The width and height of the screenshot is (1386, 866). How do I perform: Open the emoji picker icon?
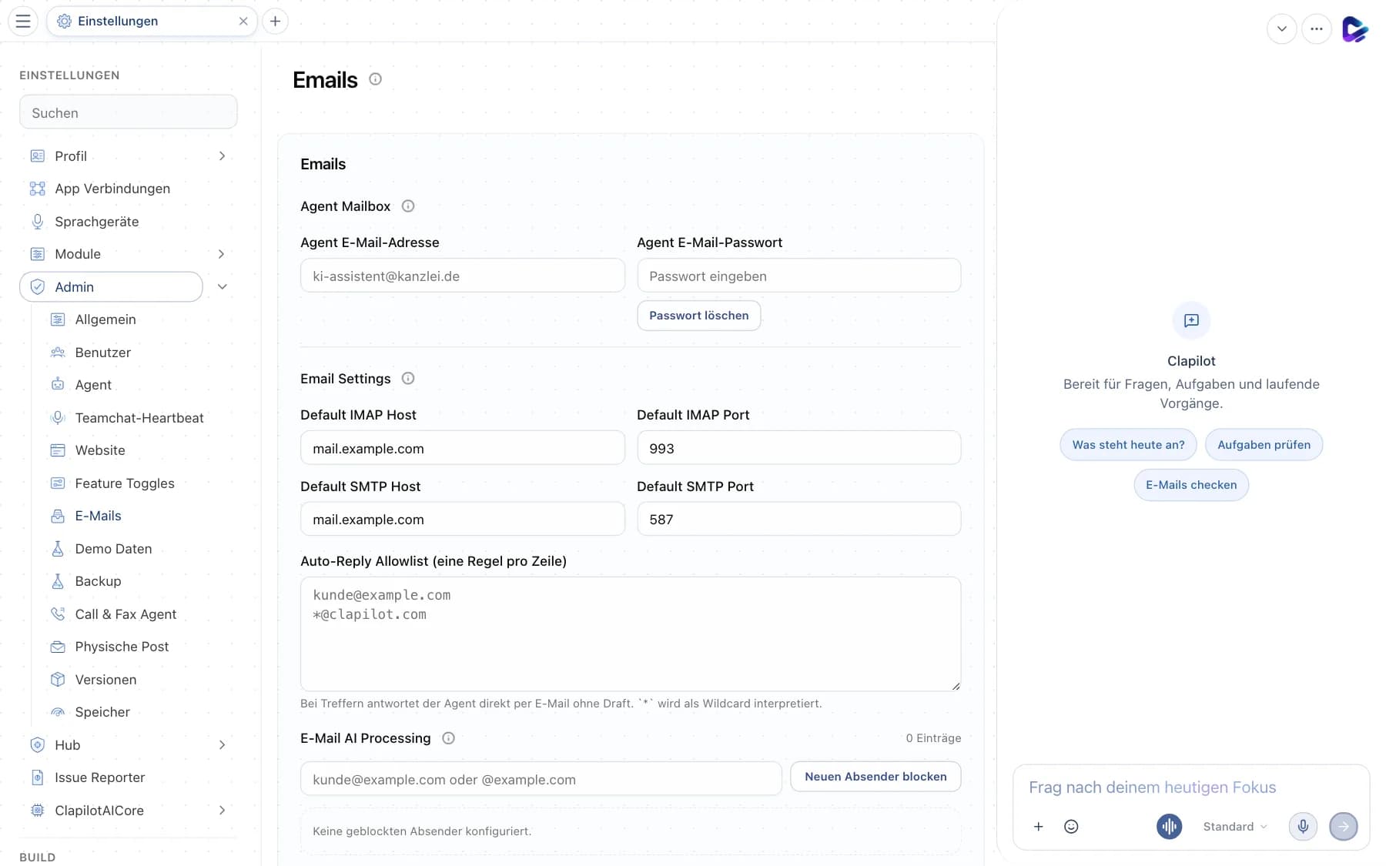click(1071, 826)
